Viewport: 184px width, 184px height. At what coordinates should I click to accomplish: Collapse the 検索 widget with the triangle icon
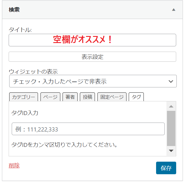174,9
